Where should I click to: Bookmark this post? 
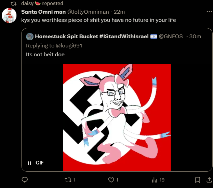click(198, 180)
